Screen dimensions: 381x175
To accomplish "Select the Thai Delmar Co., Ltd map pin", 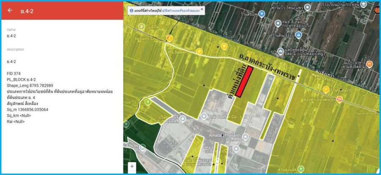I will 204,116.
